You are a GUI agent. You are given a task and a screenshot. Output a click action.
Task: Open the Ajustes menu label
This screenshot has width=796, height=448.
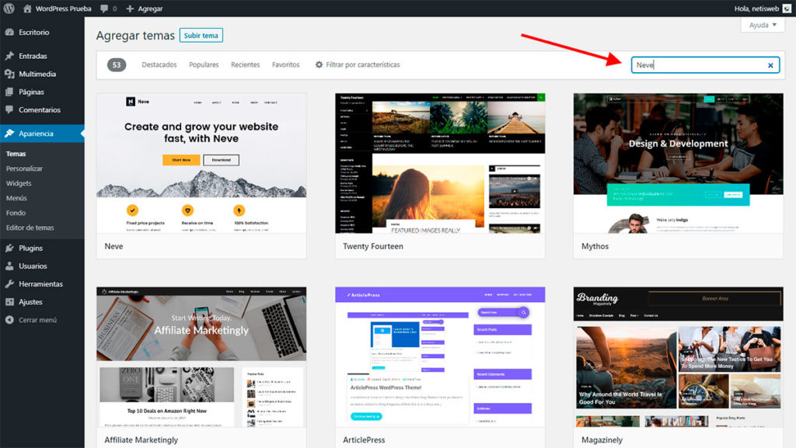coord(30,301)
